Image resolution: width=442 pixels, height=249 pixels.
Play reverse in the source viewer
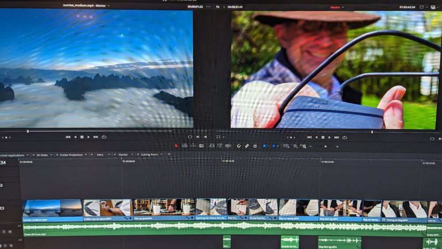point(75,137)
